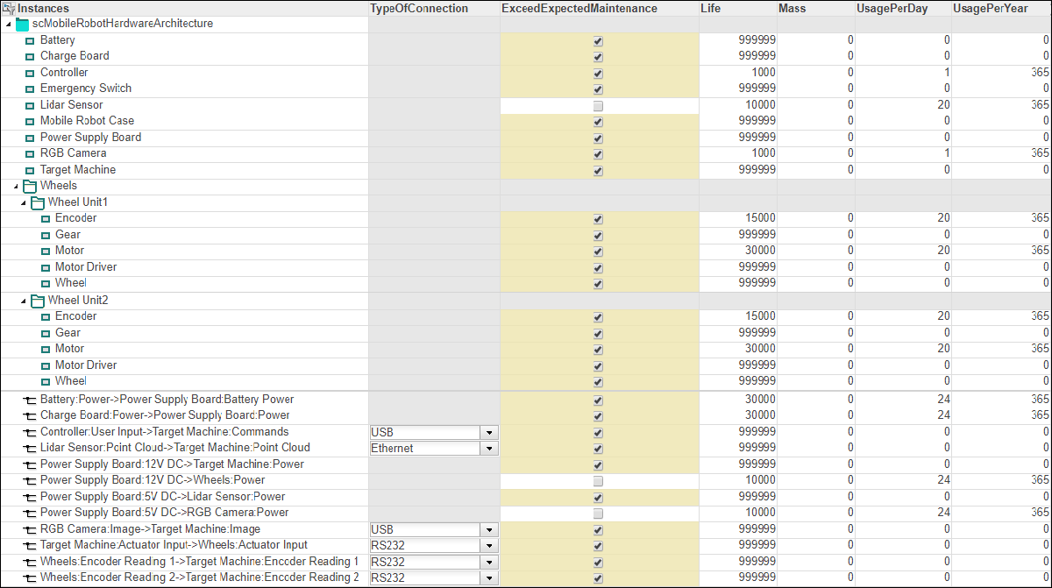Click the Wheel Unit1 folder icon
The height and width of the screenshot is (588, 1052).
(37, 203)
